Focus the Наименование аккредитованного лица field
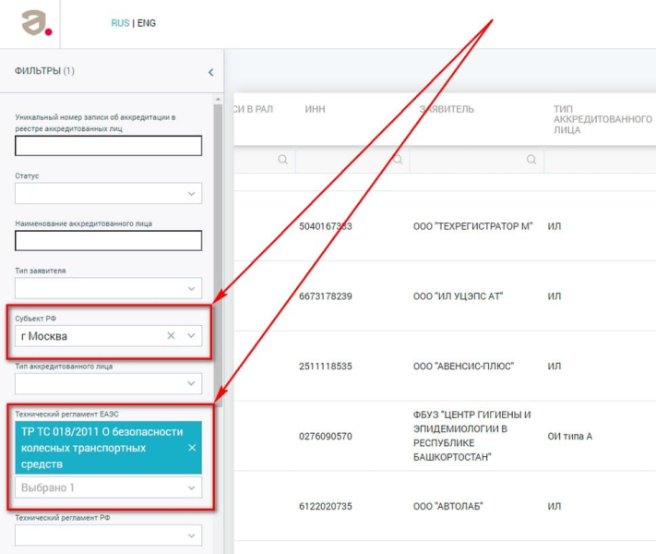 click(x=108, y=241)
